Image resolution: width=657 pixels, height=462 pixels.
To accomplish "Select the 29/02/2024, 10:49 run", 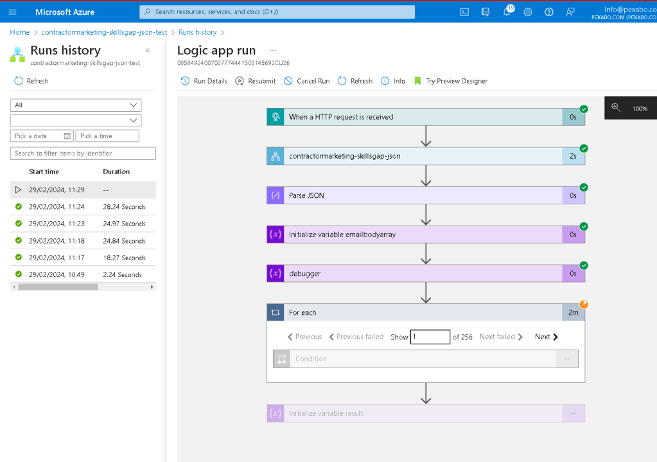I will 83,274.
